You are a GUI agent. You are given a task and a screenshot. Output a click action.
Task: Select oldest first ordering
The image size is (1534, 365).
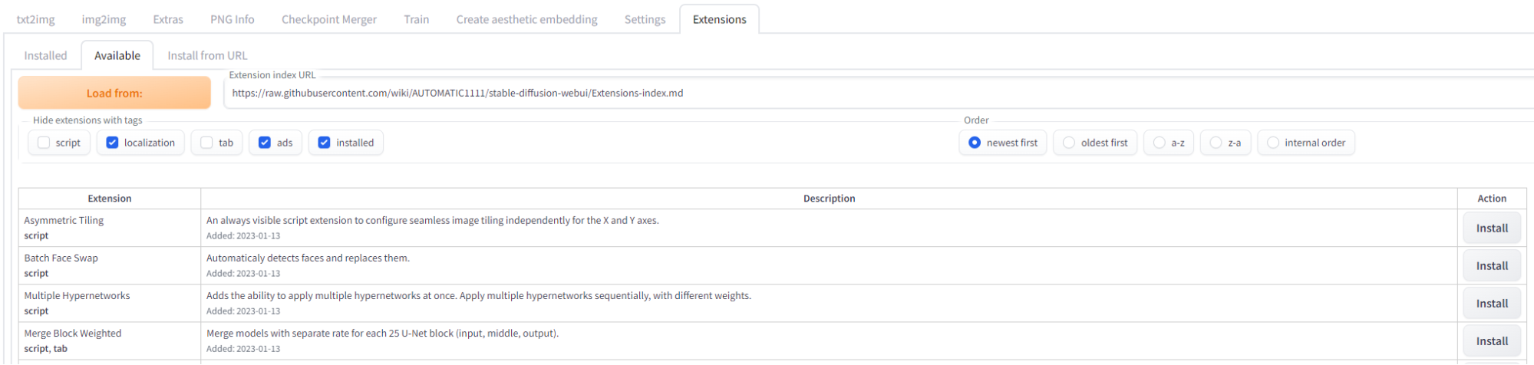tap(1069, 143)
